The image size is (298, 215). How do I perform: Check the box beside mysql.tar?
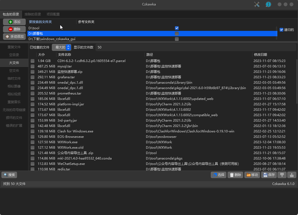click(x=33, y=66)
